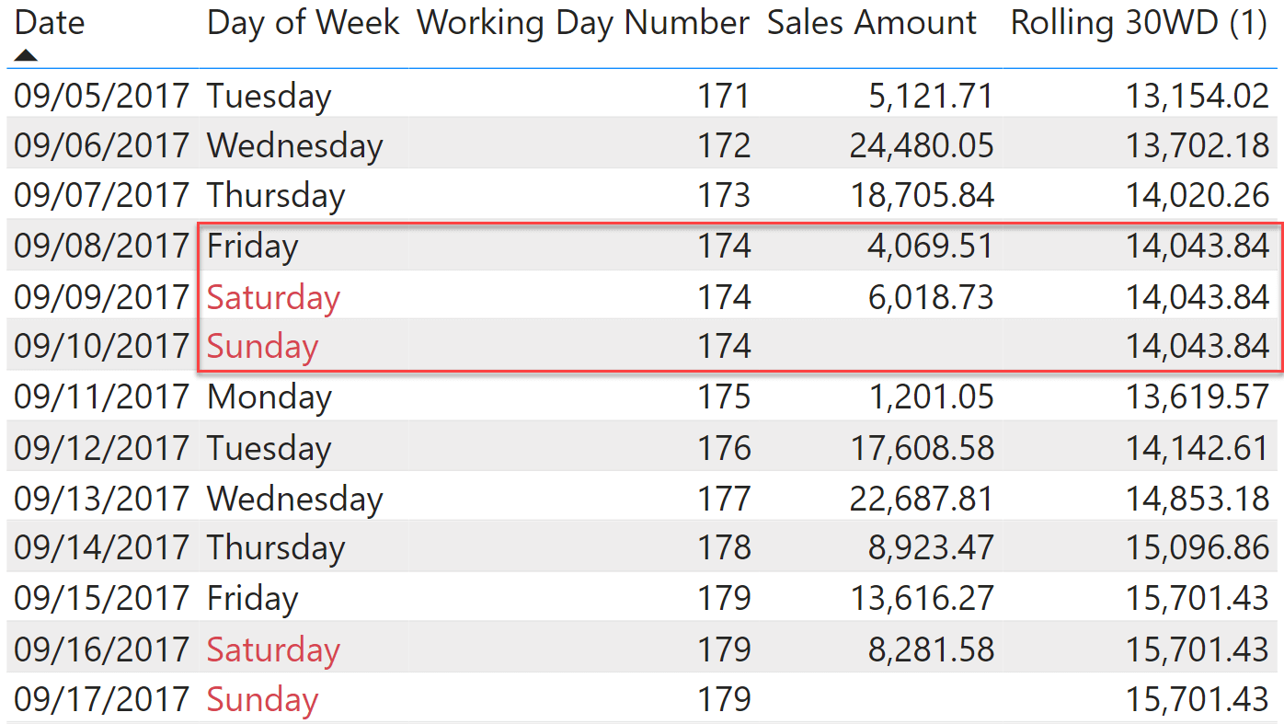The image size is (1284, 724).
Task: Click the Friday cell for 09/08/2017
Action: coord(253,247)
